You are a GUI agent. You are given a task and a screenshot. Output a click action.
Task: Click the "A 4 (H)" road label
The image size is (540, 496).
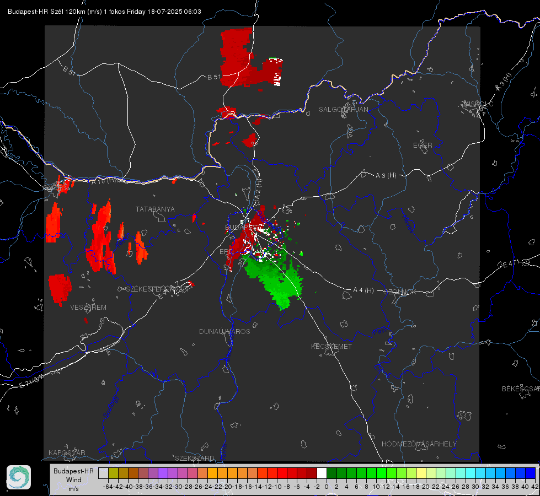pos(363,290)
